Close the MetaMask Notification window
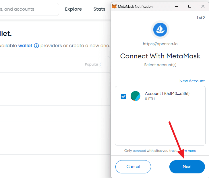Viewport: 209px width, 178px height. tap(203, 6)
